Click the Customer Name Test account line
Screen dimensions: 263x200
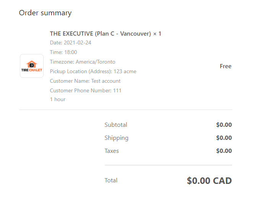[x=85, y=81]
